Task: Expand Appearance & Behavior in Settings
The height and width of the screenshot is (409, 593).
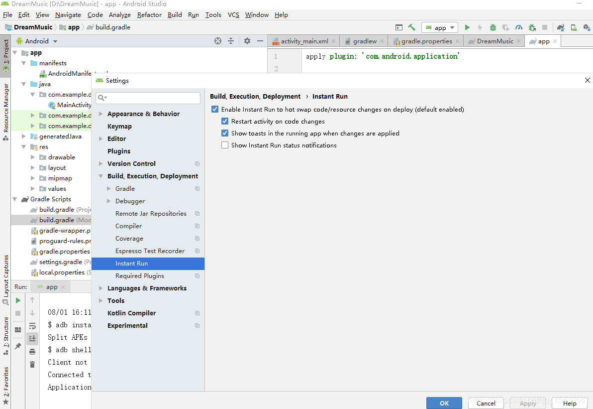Action: click(x=100, y=114)
